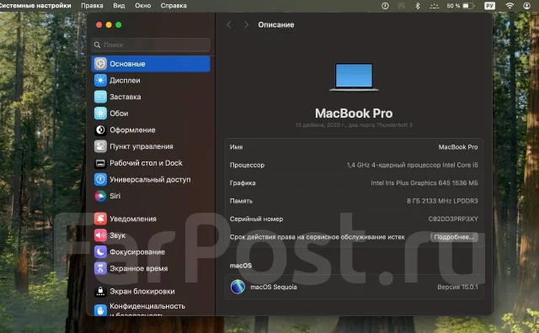Click the large MacBook Pro heading
This screenshot has width=539, height=333.
(x=354, y=114)
